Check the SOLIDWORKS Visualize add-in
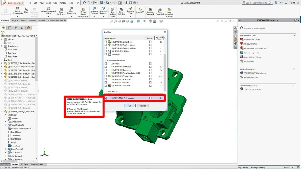This screenshot has width=301, height=169. coord(106,86)
